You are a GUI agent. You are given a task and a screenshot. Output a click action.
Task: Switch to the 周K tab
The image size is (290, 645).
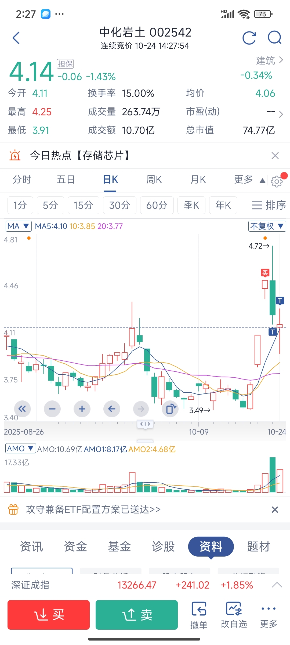click(154, 180)
